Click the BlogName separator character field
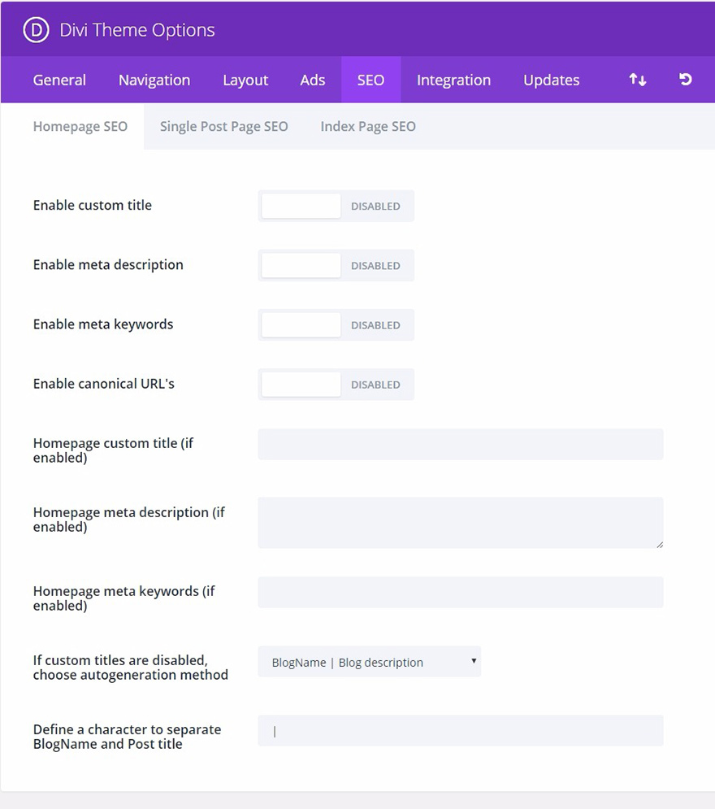Image resolution: width=715 pixels, height=809 pixels. click(x=460, y=730)
